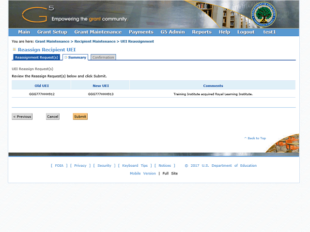Open the Privacy footer link
Image resolution: width=310 pixels, height=232 pixels.
click(x=80, y=165)
